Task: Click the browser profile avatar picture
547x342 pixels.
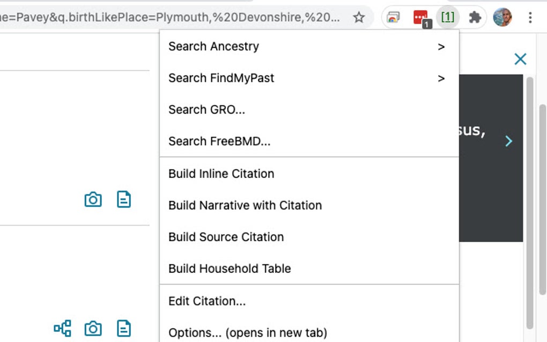Action: [501, 17]
